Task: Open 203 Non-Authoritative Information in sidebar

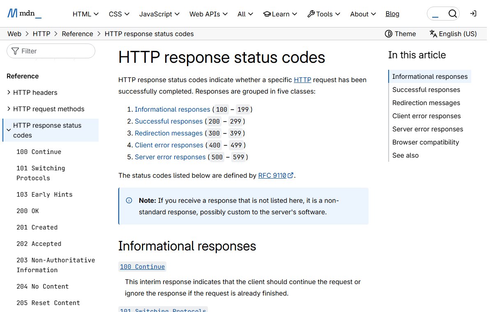Action: 55,265
